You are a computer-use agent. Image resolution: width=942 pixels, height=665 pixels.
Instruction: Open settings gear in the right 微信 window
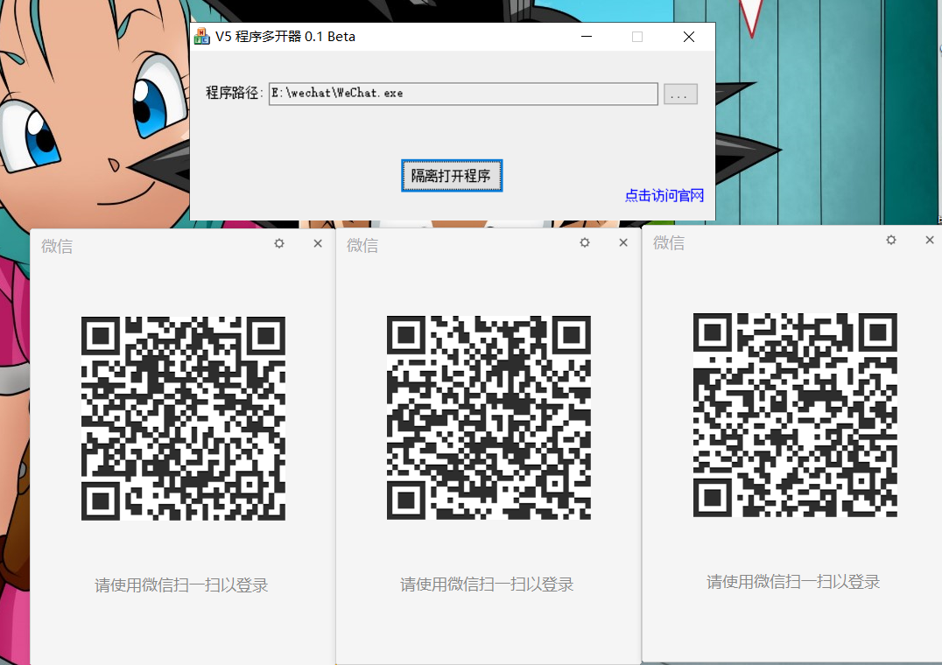coord(891,240)
